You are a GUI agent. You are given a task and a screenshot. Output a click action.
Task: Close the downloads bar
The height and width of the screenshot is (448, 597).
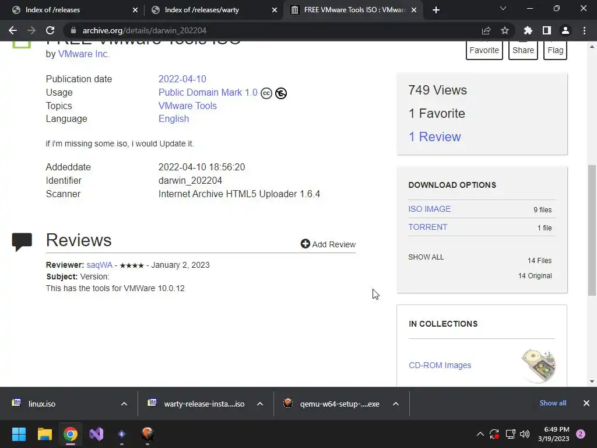pos(587,403)
